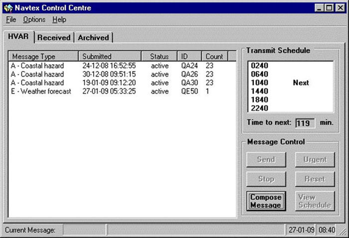The width and height of the screenshot is (349, 238).
Task: Select Coastal hazard message submitted 19-01-09
Action: [x=122, y=83]
